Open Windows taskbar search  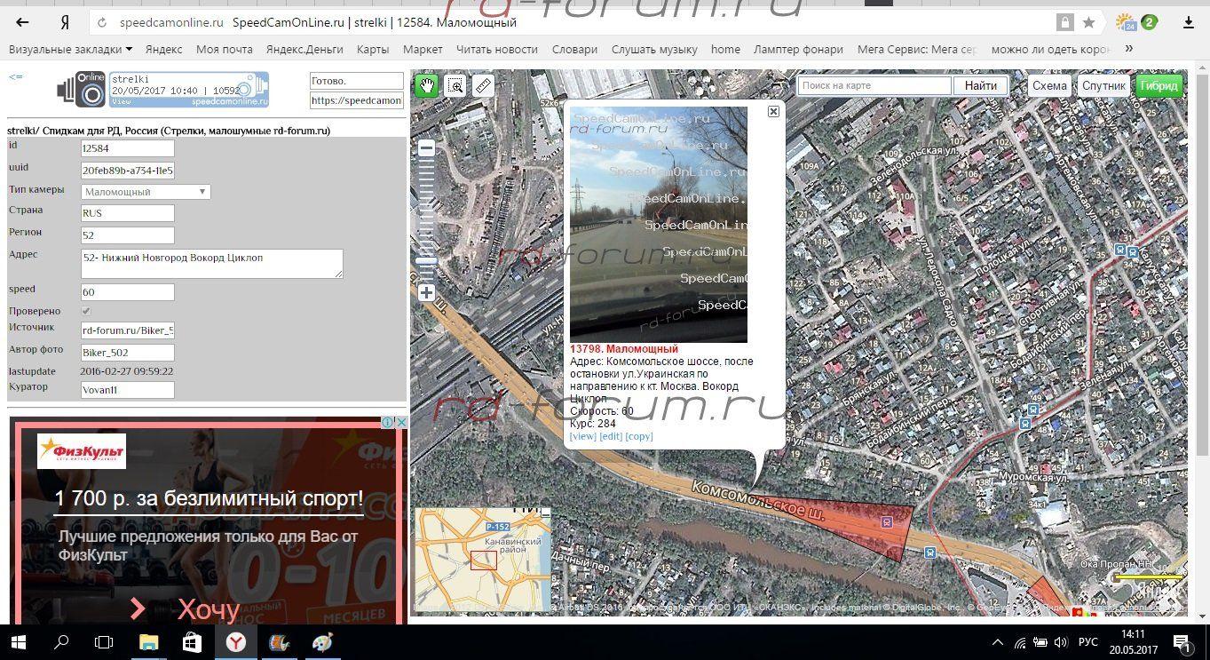(x=61, y=642)
